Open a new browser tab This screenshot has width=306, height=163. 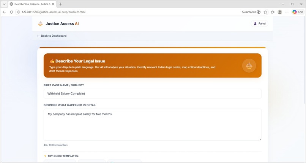pos(60,4)
